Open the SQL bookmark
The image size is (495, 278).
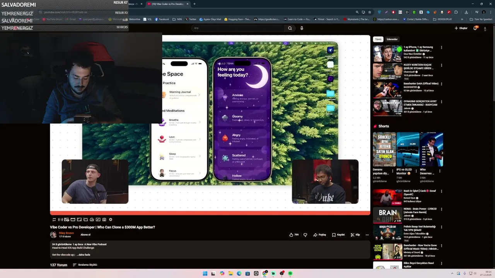coord(147,19)
